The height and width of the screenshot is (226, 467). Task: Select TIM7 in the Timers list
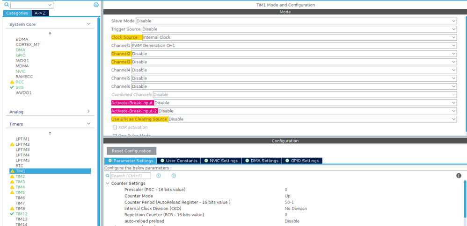[20, 203]
